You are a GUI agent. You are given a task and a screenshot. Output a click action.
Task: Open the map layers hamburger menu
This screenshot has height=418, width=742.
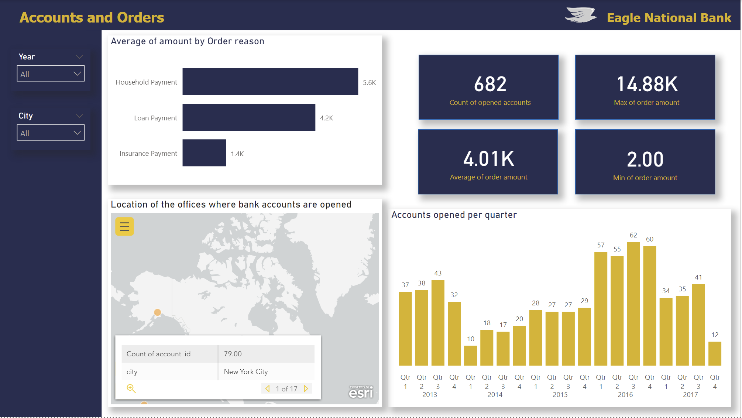124,226
